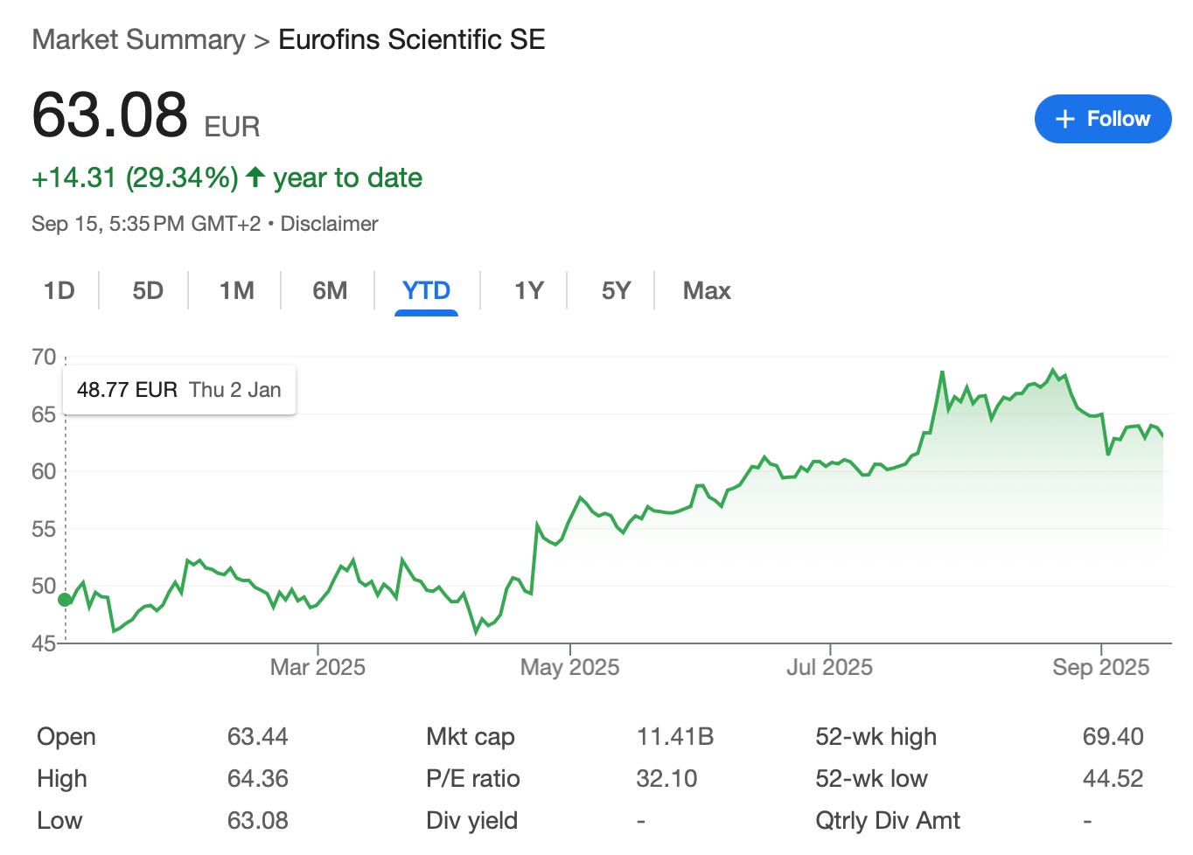Click the +14.31 (29.34%) change text

point(135,177)
